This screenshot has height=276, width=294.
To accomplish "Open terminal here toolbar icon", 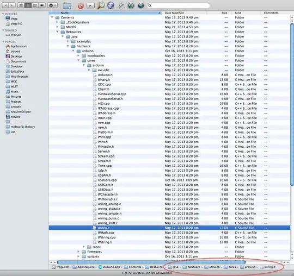I will pos(90,5).
